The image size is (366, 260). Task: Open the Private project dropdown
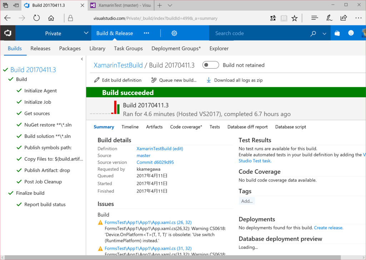(x=53, y=33)
